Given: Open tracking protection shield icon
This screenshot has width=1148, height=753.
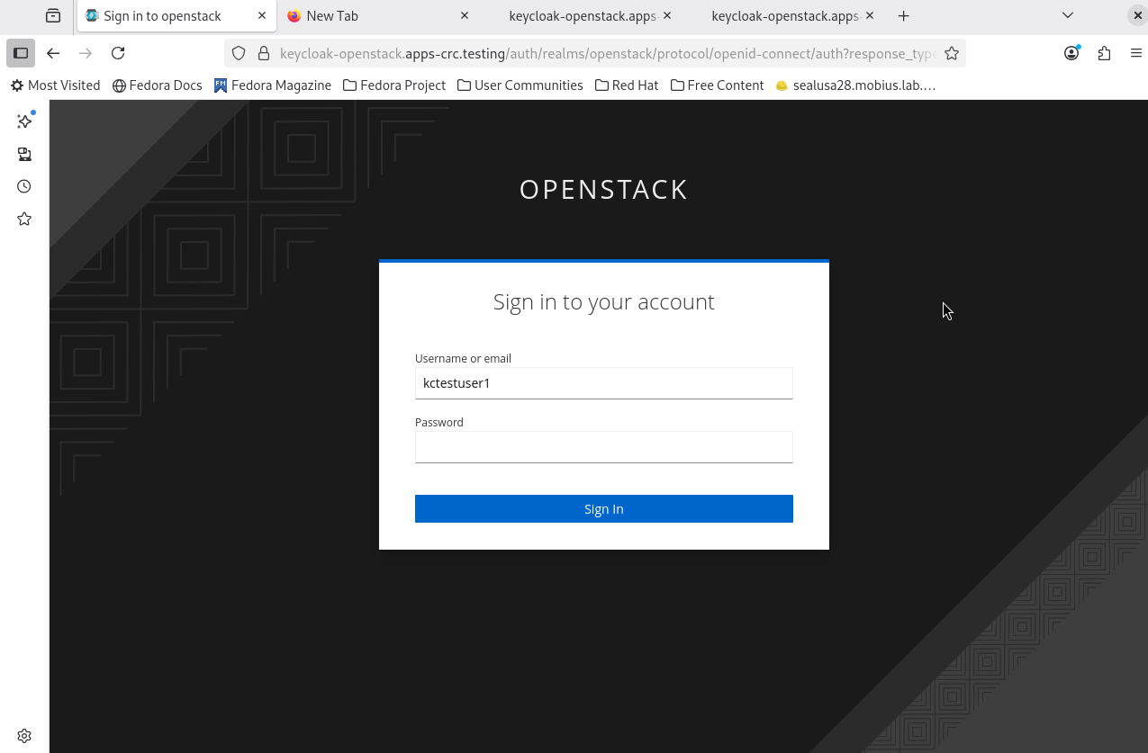Looking at the screenshot, I should point(239,53).
